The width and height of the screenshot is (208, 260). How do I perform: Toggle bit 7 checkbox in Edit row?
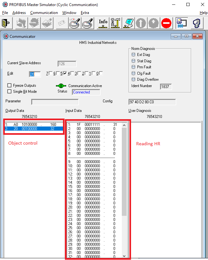51,73
